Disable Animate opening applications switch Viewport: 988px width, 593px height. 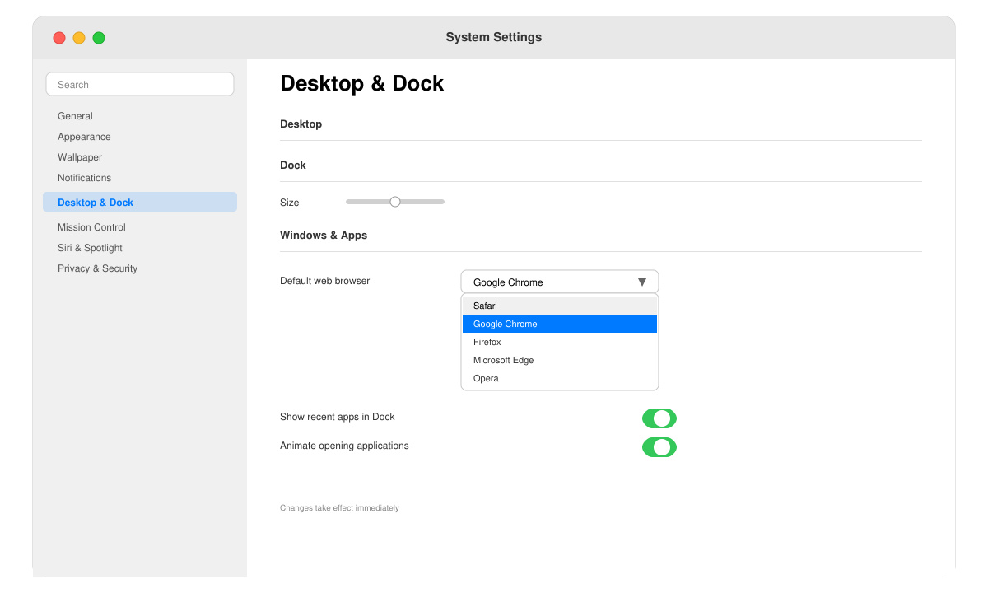(659, 447)
